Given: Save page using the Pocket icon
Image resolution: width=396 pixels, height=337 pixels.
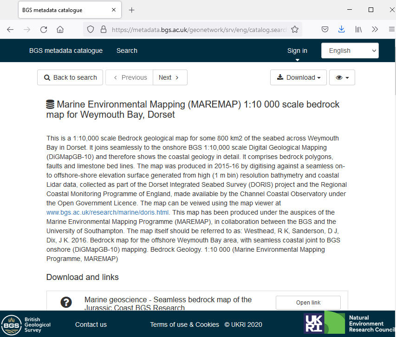Looking at the screenshot, I should (x=325, y=29).
